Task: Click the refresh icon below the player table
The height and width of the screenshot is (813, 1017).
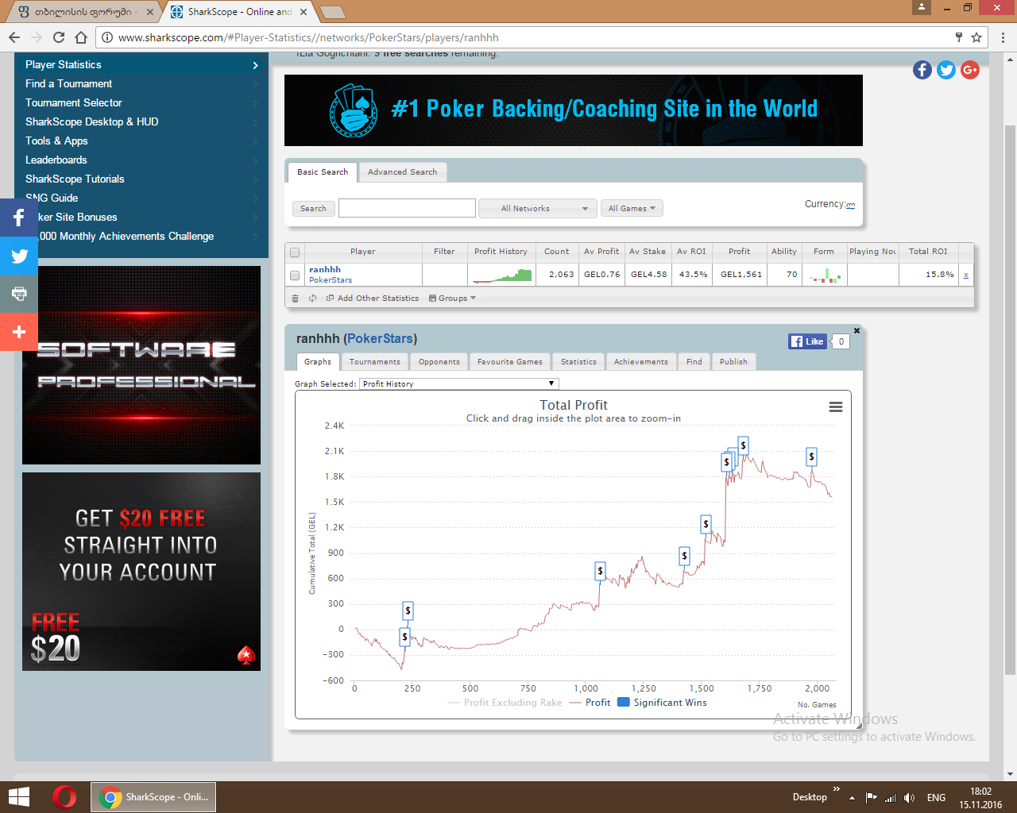Action: 312,299
